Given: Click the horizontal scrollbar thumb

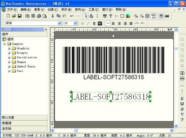Looking at the screenshot, I should click(76, 130).
